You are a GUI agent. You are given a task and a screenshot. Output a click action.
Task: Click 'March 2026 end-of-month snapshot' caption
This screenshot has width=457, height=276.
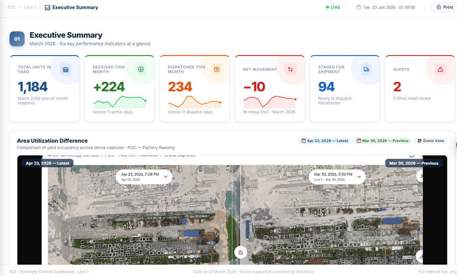click(43, 101)
